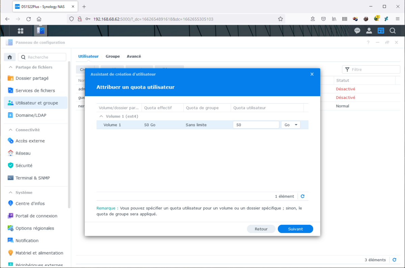Open Matériel et alimentation settings
405x268 pixels.
click(36, 253)
